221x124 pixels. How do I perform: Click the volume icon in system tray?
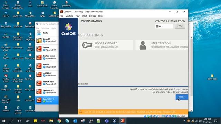tap(200, 121)
